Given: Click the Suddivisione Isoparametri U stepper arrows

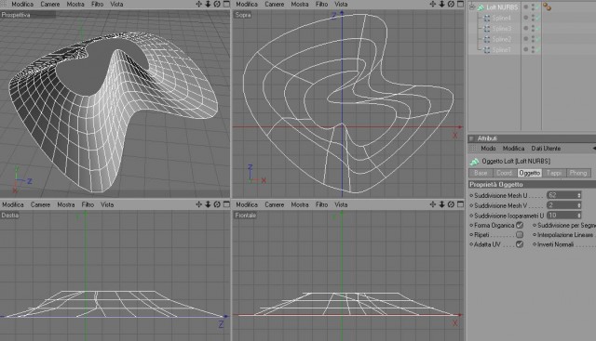Looking at the screenshot, I should 579,215.
